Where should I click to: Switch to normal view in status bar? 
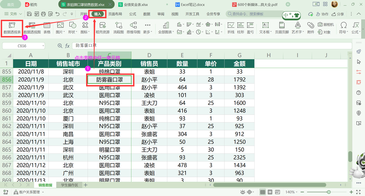pyautogui.click(x=262, y=192)
